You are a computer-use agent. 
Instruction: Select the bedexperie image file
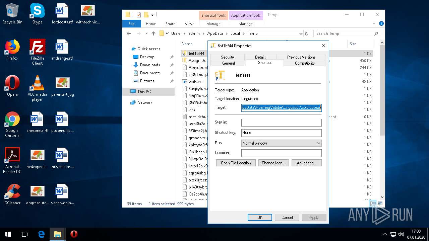click(x=37, y=159)
